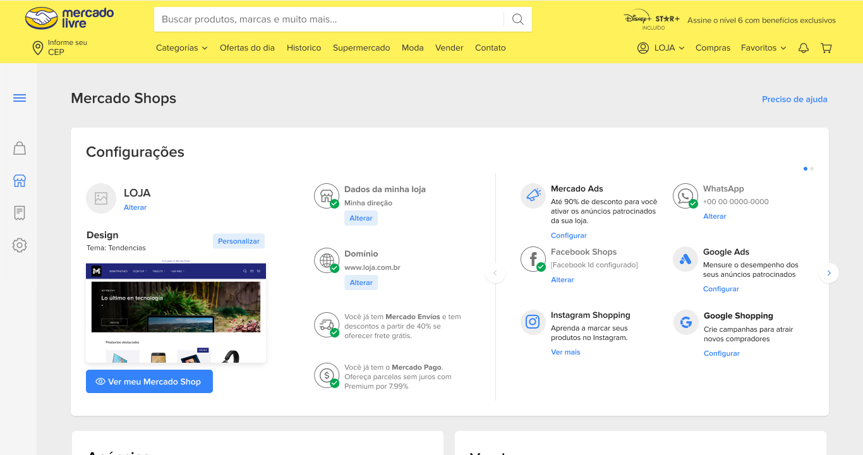This screenshot has width=863, height=455.
Task: Click the Instagram Shopping icon
Action: [x=533, y=322]
